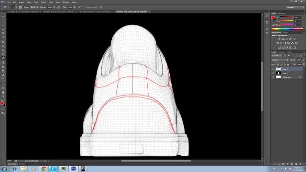Toggle visibility of the Background layer
Screen dimensions: 306x172
[x=273, y=77]
